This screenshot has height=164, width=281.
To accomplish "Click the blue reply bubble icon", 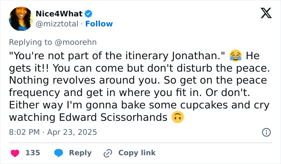I will pos(59,153).
